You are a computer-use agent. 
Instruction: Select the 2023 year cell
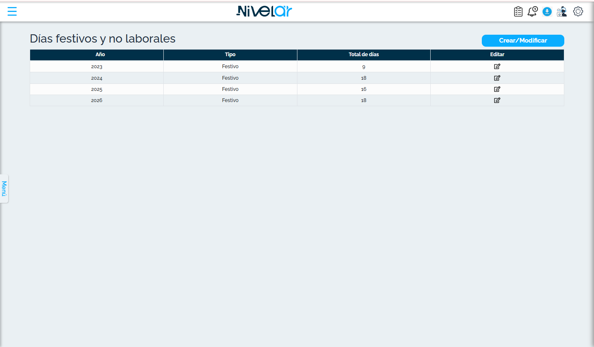click(x=97, y=67)
